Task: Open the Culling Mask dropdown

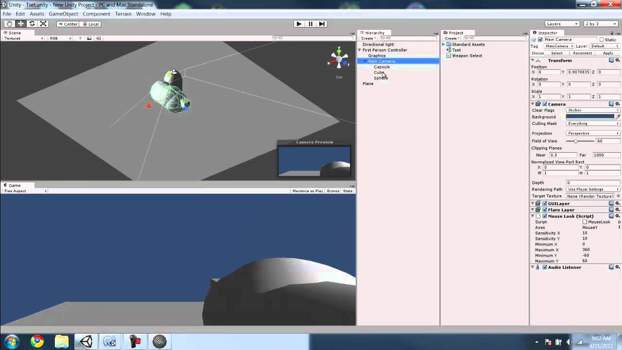Action: [x=593, y=123]
